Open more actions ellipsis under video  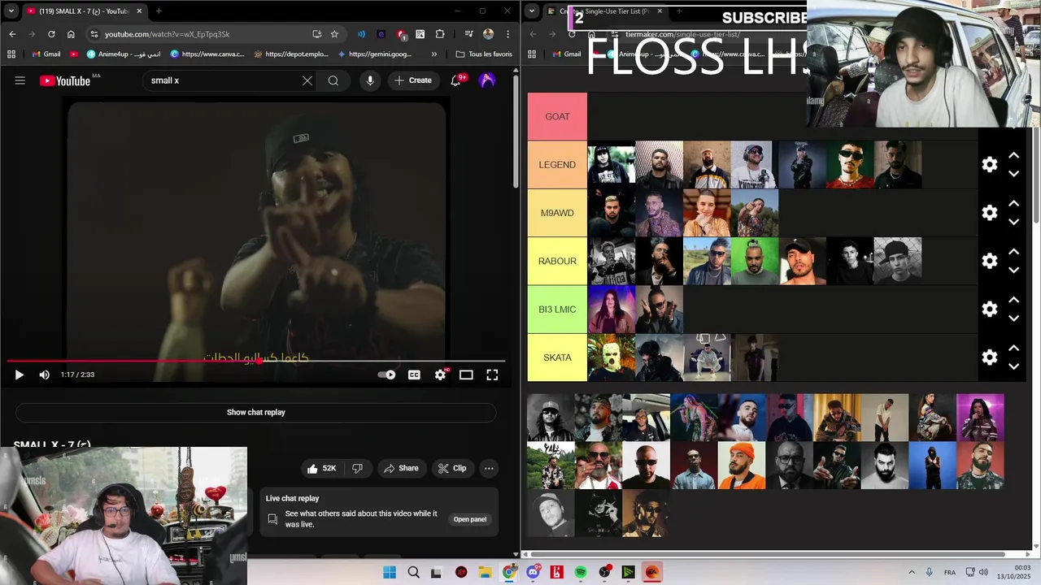pyautogui.click(x=489, y=468)
